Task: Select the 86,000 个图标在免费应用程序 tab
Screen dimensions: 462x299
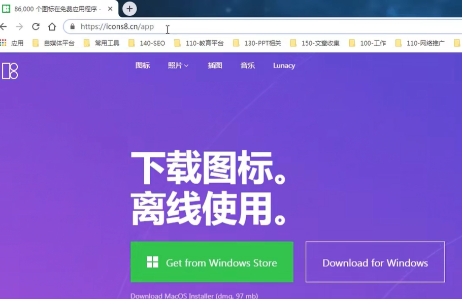Action: (59, 9)
